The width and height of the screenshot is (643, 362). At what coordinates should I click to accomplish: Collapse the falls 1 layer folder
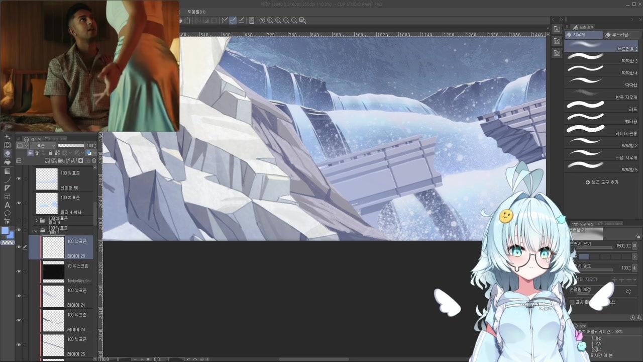click(x=37, y=230)
